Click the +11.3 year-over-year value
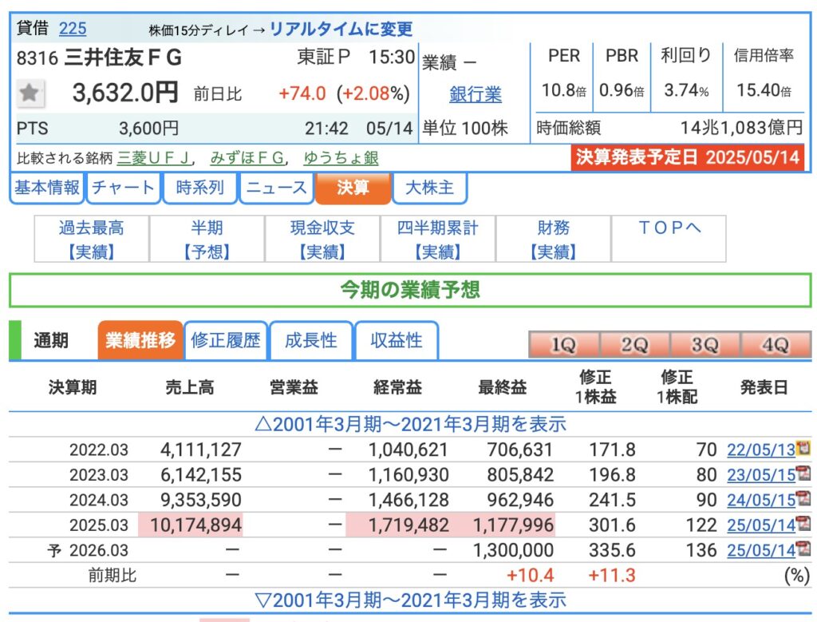 click(612, 575)
